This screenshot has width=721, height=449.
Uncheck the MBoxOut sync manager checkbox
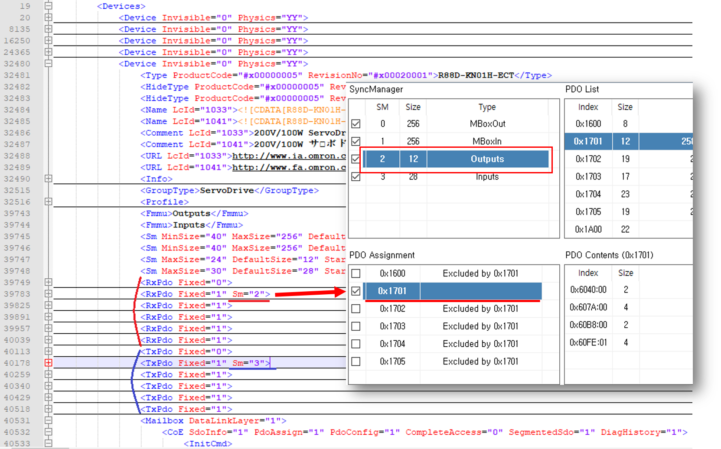click(356, 124)
